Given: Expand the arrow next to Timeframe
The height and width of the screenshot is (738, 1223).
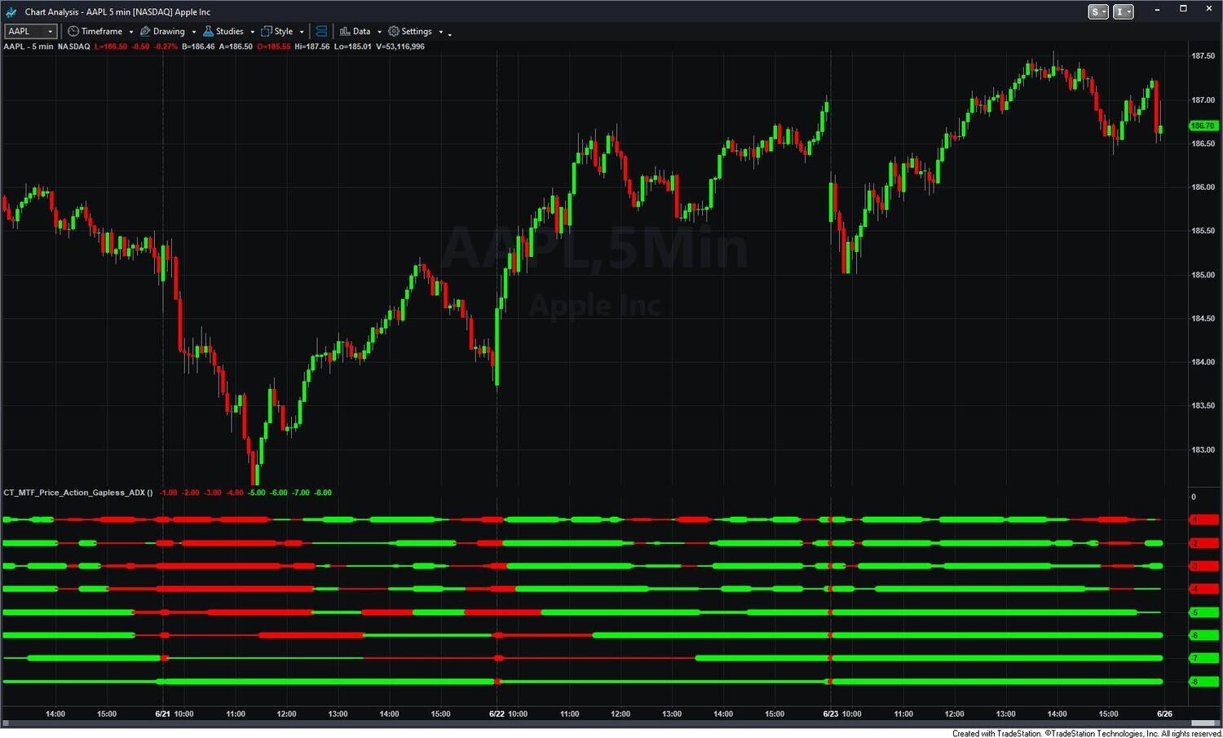Looking at the screenshot, I should pyautogui.click(x=131, y=32).
